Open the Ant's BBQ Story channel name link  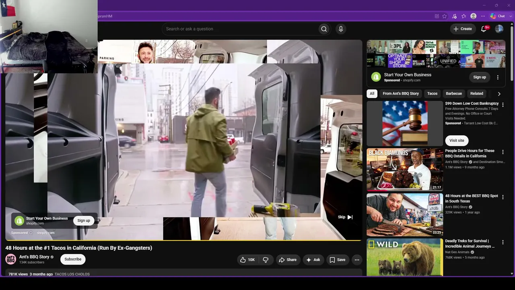[34, 257]
